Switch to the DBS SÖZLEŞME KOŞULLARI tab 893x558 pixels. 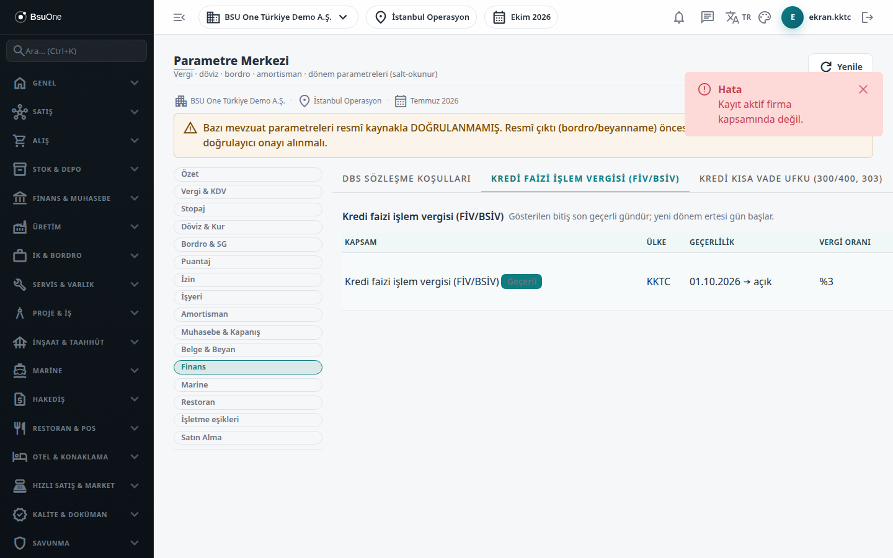(407, 179)
